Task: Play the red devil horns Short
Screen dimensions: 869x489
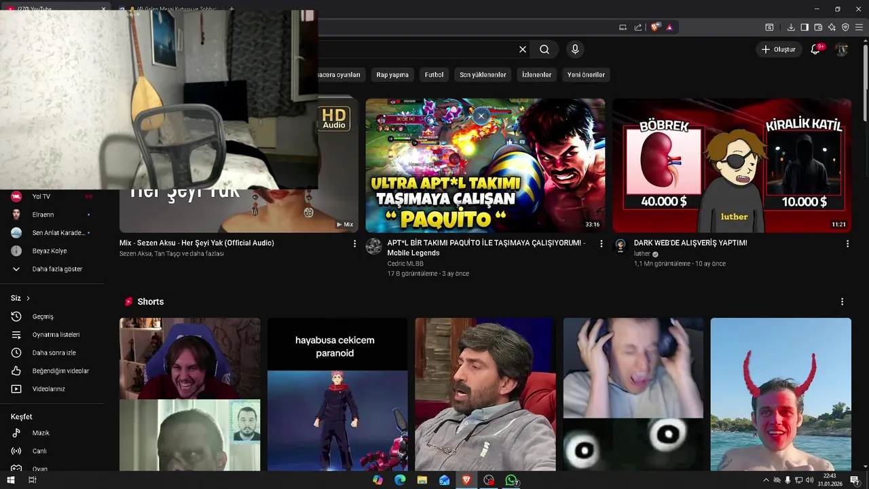Action: coord(781,394)
